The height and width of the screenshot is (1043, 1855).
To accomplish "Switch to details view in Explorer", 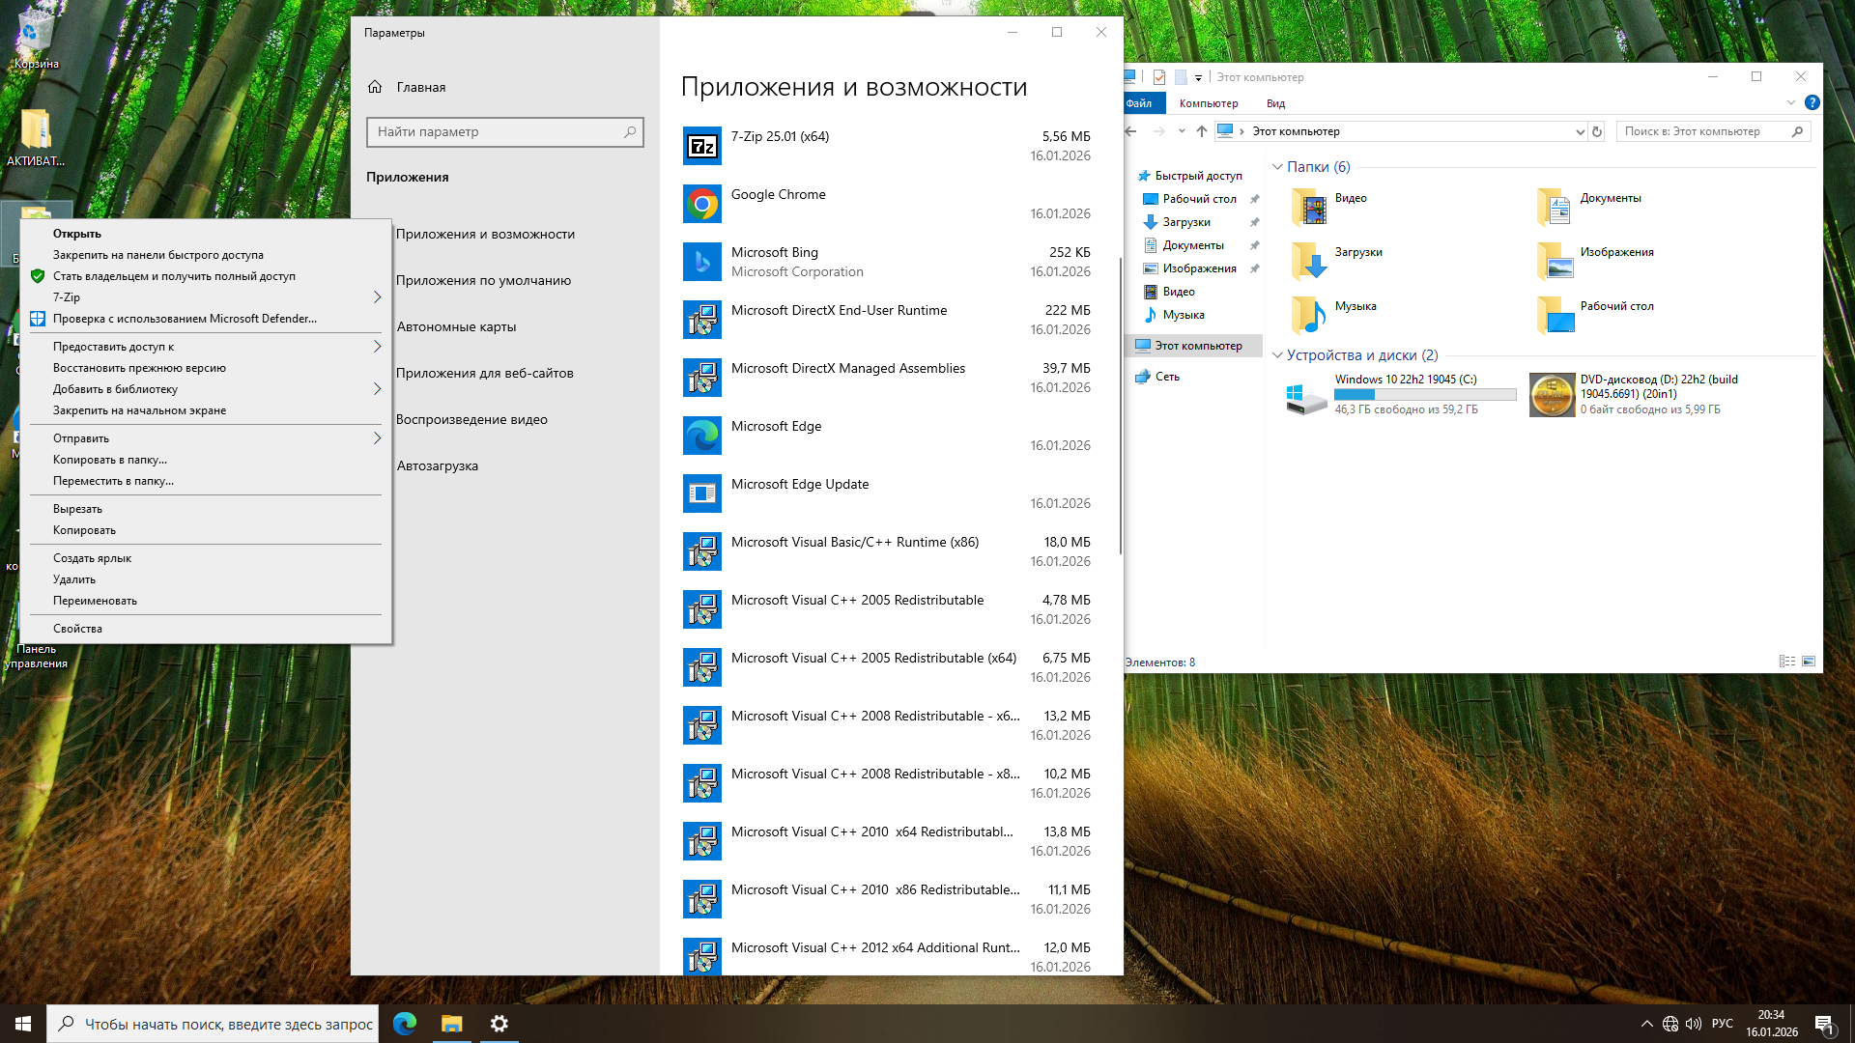I will (x=1786, y=662).
